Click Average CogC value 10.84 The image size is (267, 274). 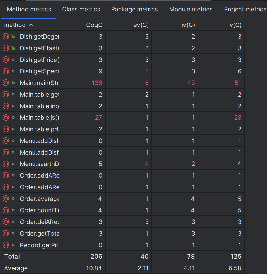94,268
